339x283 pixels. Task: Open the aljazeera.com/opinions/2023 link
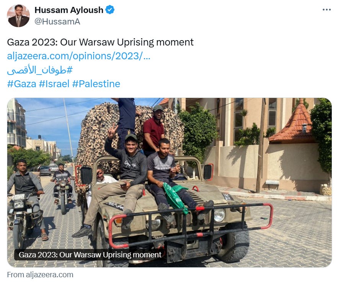(x=79, y=56)
